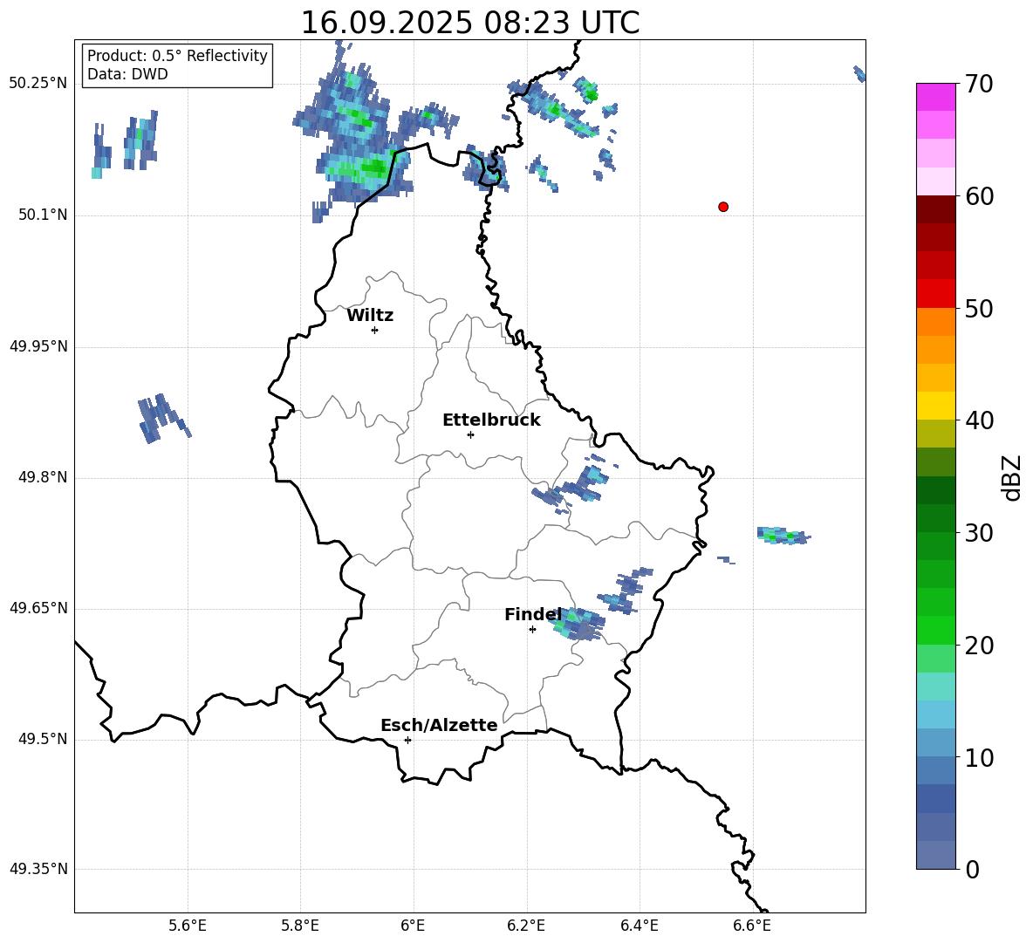The height and width of the screenshot is (943, 1033).
Task: Click the Findel station cross marker
Action: point(532,630)
